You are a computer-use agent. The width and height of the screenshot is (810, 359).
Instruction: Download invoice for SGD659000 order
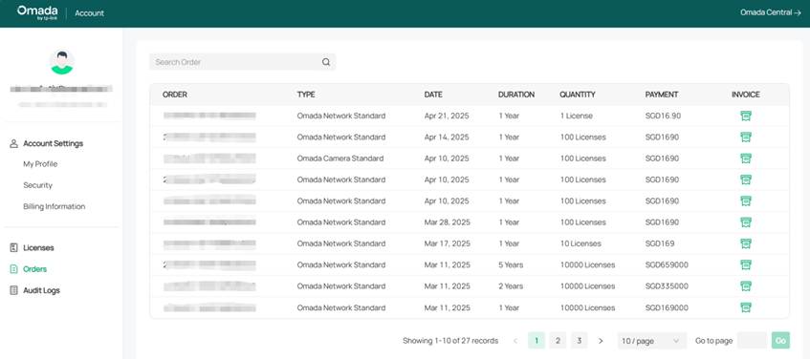[745, 264]
